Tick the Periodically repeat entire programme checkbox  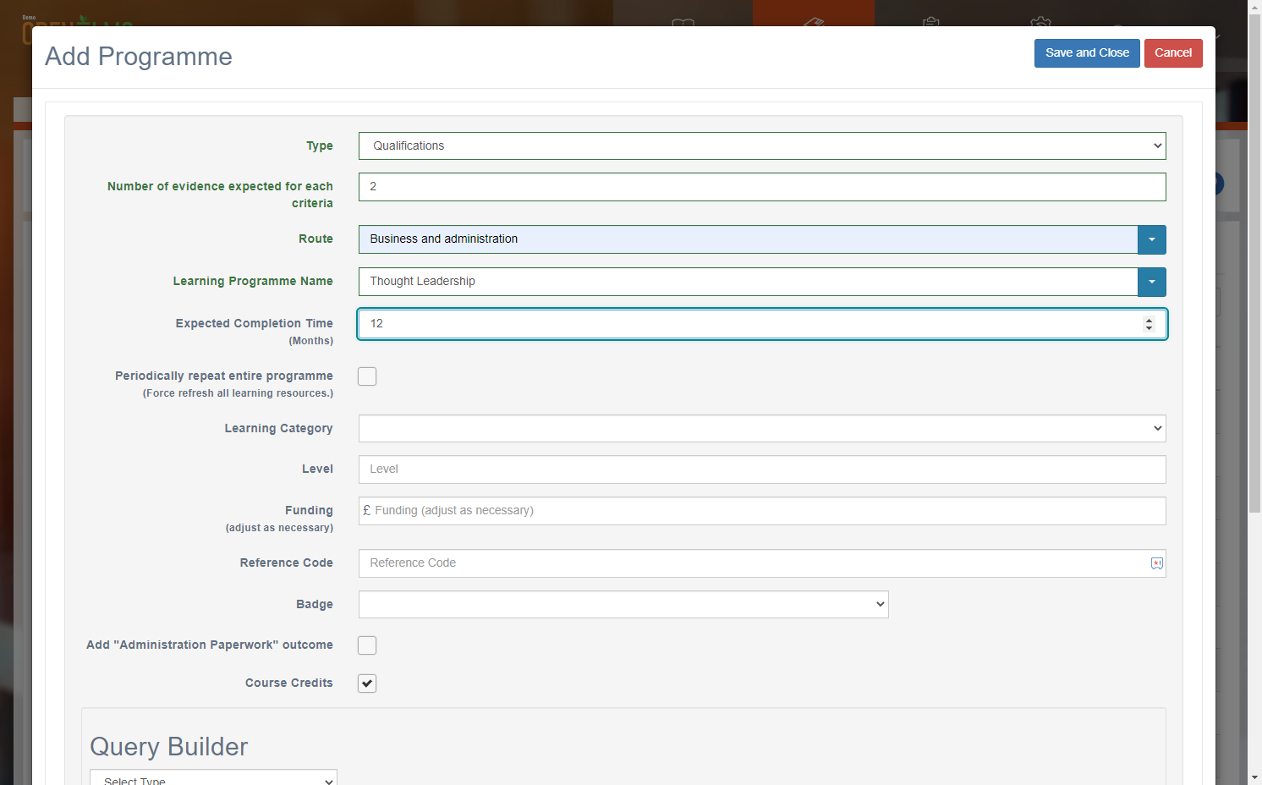(367, 376)
